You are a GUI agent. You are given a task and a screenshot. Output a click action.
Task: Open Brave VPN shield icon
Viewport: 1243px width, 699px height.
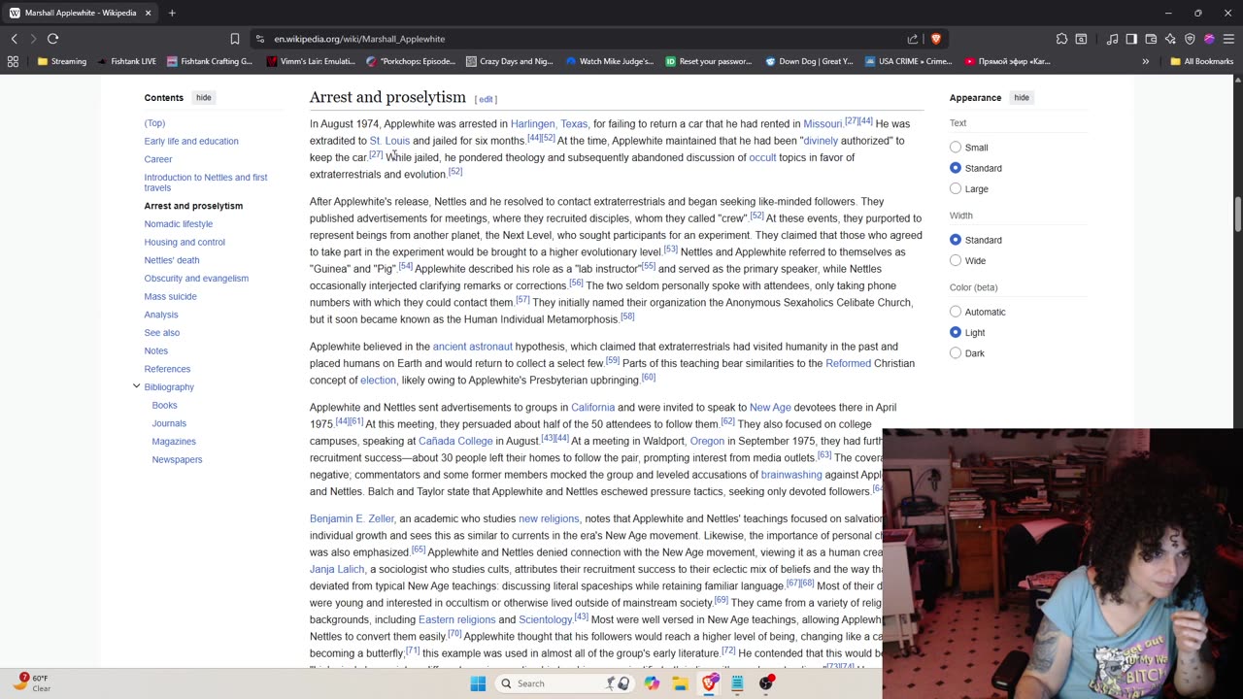tap(1190, 39)
